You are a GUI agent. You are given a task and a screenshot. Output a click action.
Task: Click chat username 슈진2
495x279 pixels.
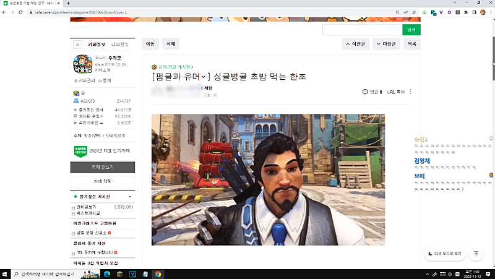pos(421,140)
